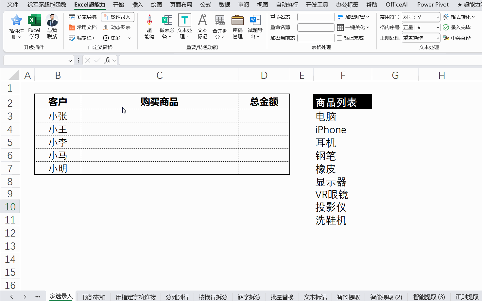The width and height of the screenshot is (482, 301).
Task: Click the 重命名薄 input field
Action: (x=316, y=27)
